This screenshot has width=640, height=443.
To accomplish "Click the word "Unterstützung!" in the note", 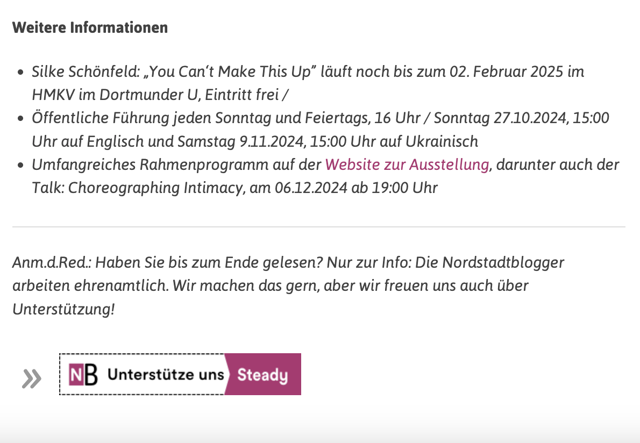I will tap(63, 309).
